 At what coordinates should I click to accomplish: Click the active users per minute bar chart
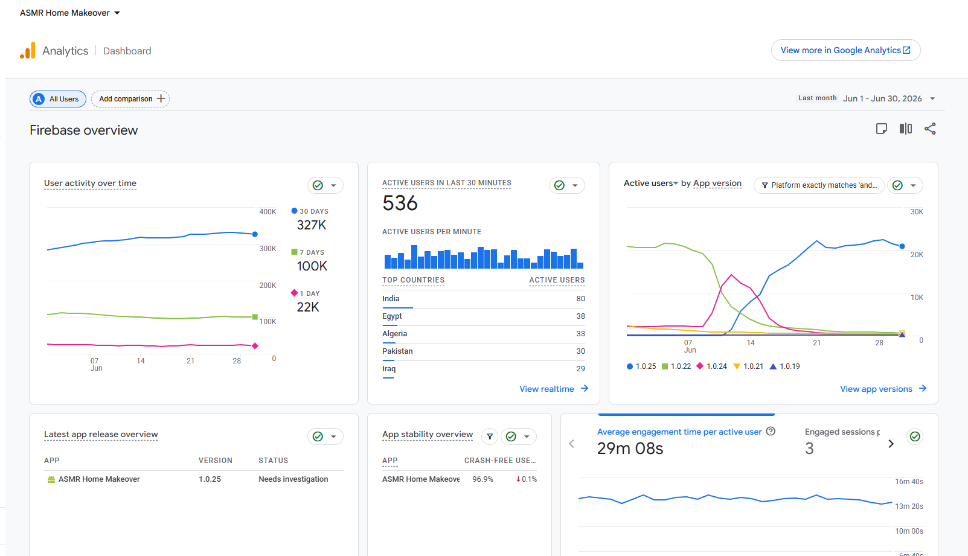[x=484, y=257]
